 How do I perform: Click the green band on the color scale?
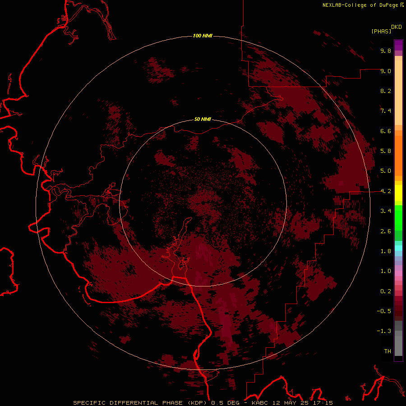398,223
